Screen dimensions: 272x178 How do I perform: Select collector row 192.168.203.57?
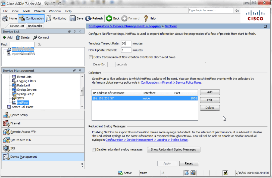(x=145, y=98)
